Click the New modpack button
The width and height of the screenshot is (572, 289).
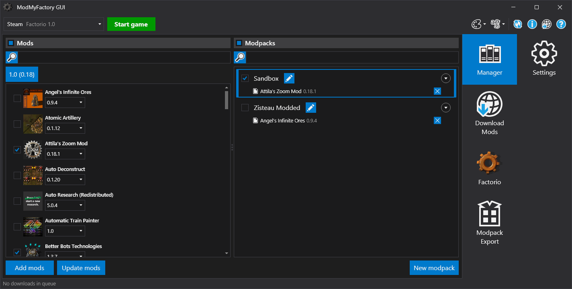point(434,268)
